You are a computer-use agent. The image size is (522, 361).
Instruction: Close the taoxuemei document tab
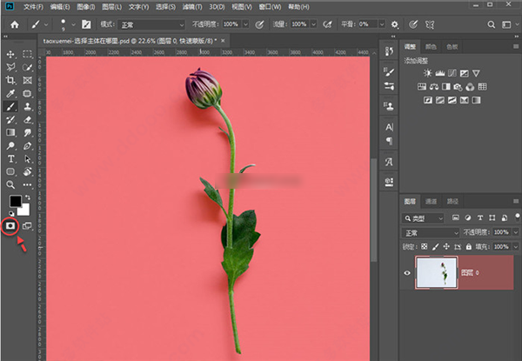[x=223, y=41]
